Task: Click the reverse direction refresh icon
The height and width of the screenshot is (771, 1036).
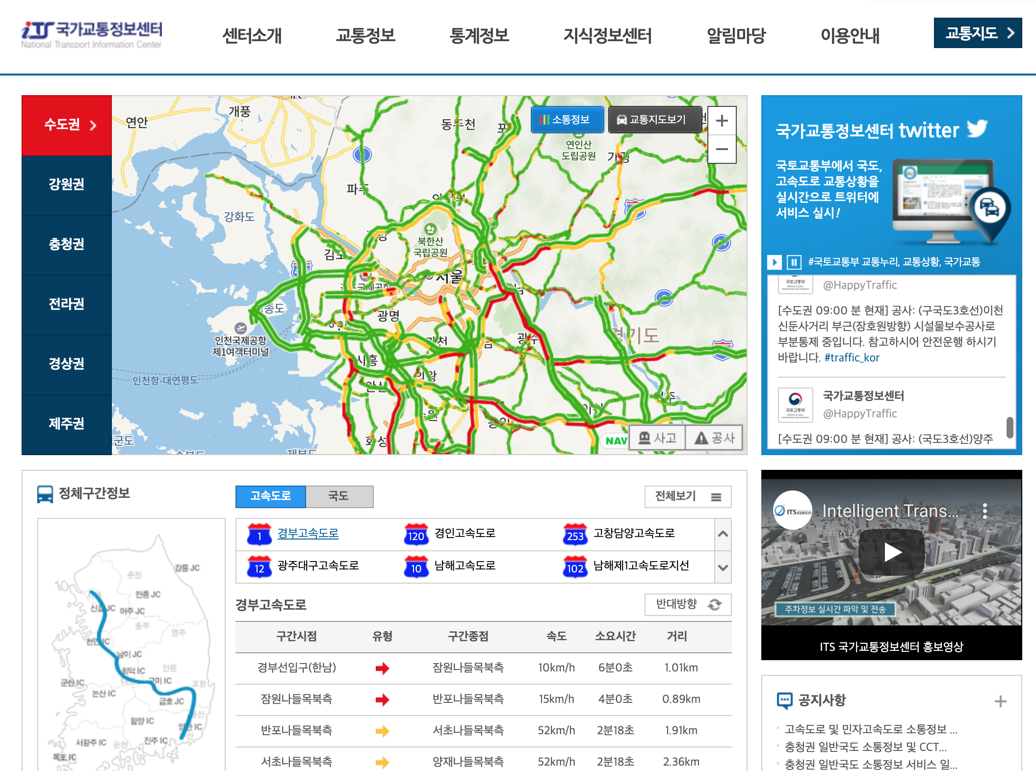Action: click(715, 605)
